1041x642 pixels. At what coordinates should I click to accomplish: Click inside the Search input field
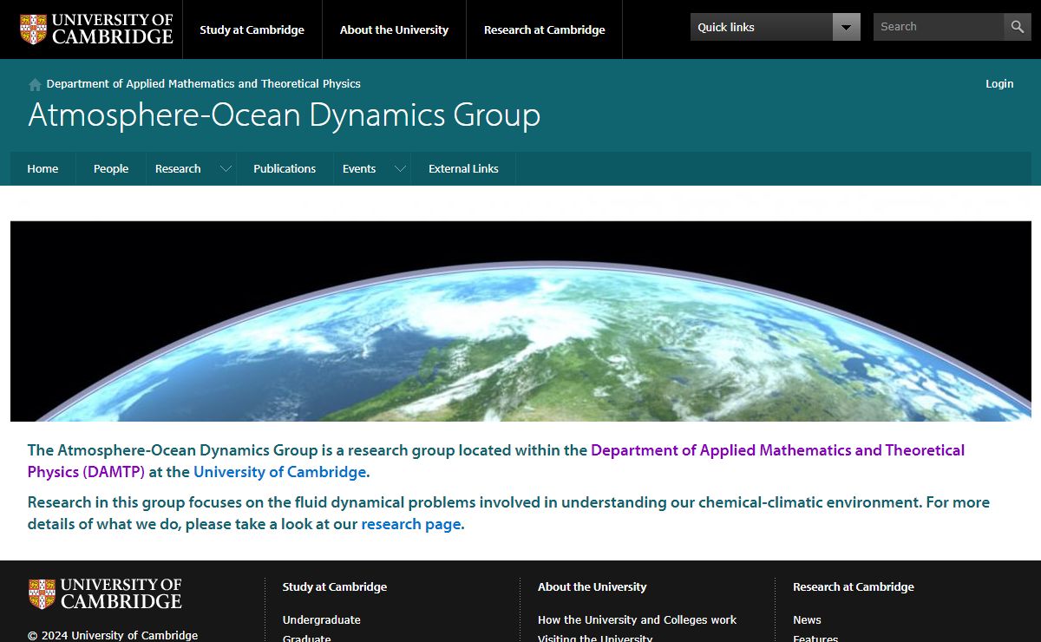click(939, 27)
